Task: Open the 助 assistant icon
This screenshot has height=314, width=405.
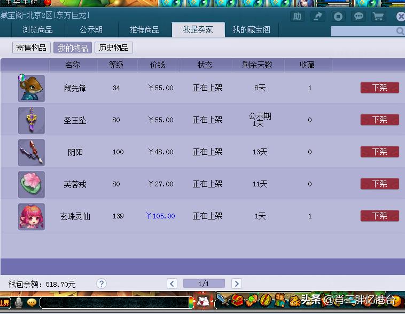Action: tap(297, 17)
